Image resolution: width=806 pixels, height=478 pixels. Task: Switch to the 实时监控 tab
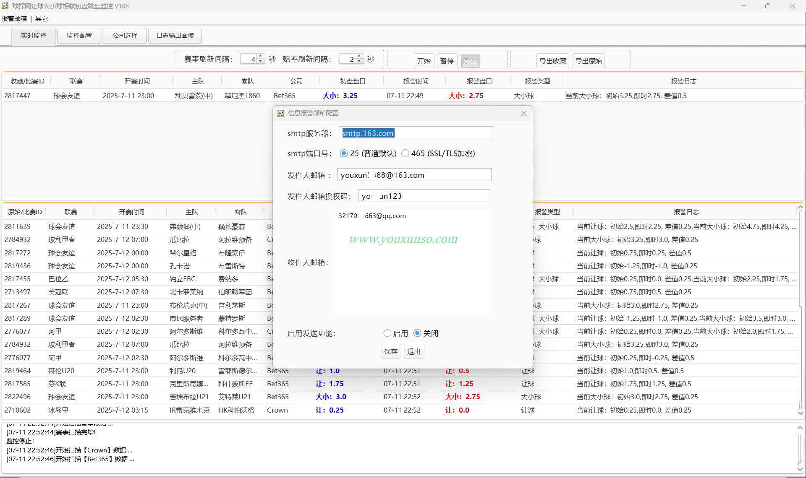[34, 36]
